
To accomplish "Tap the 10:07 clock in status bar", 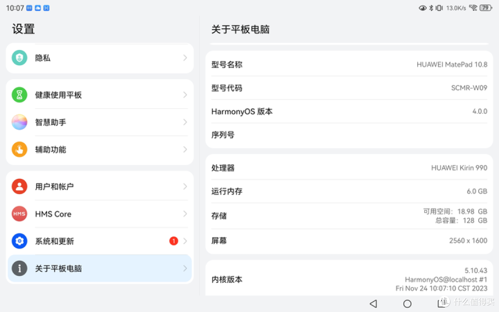I will [x=15, y=8].
